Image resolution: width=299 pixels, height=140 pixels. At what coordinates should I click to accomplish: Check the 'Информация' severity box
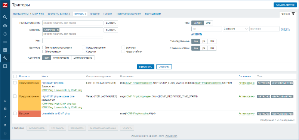click(x=44, y=52)
